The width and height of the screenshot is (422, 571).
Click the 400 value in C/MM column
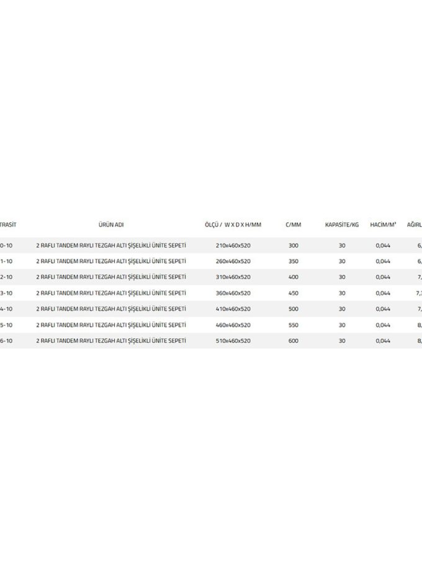click(293, 277)
